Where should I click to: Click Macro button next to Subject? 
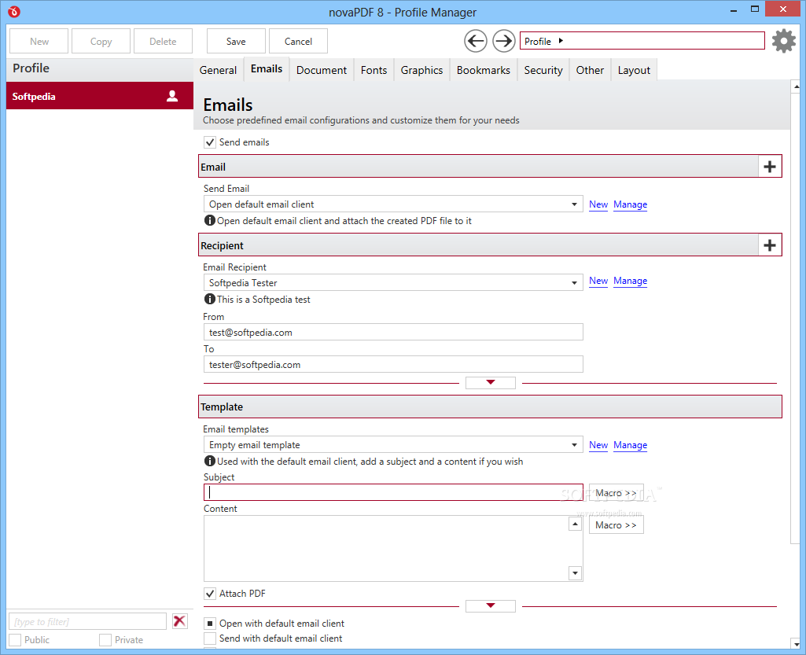click(x=616, y=493)
